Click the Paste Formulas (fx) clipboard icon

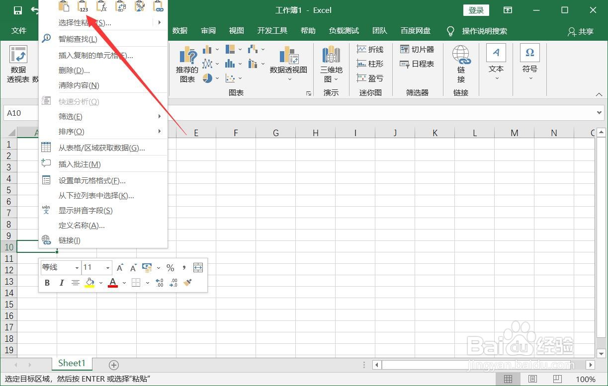(102, 6)
